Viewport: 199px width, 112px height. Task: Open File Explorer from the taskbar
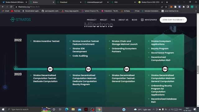[73, 109]
